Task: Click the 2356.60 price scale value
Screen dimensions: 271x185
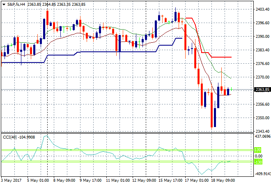Action: click(262, 104)
